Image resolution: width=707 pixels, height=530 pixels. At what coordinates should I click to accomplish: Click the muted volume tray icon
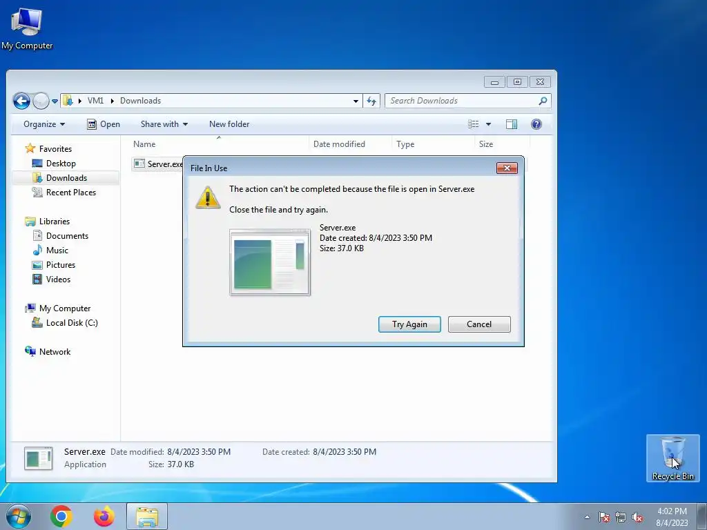(x=637, y=517)
